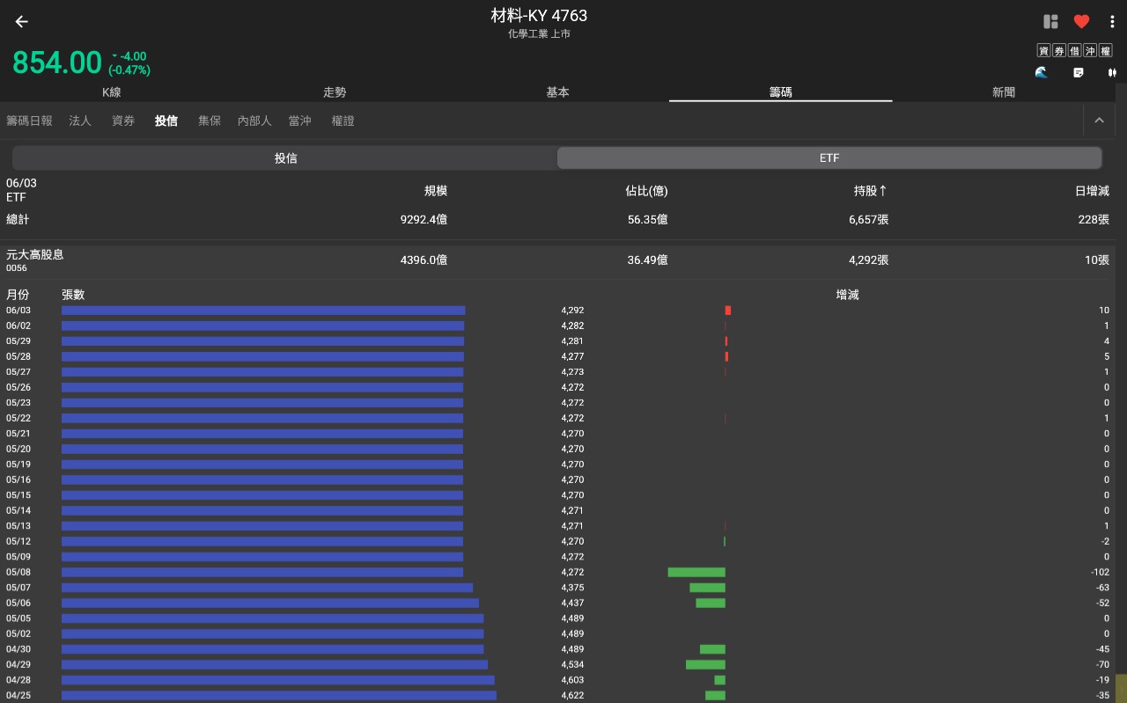Switch holdings view to 投信
The image size is (1127, 703).
[x=286, y=157]
